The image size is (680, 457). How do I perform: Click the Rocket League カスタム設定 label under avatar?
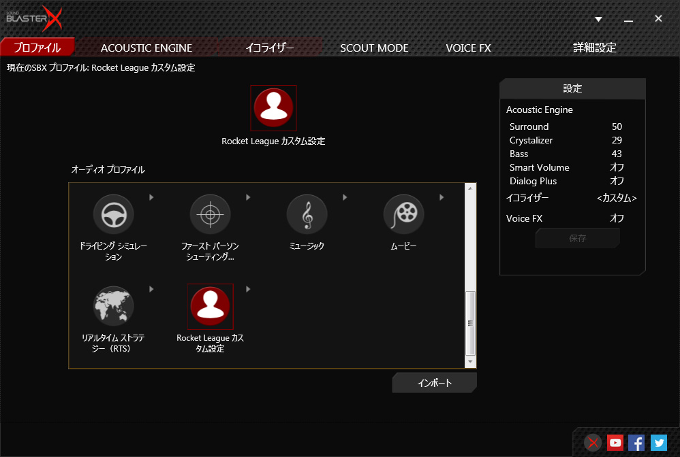[274, 141]
